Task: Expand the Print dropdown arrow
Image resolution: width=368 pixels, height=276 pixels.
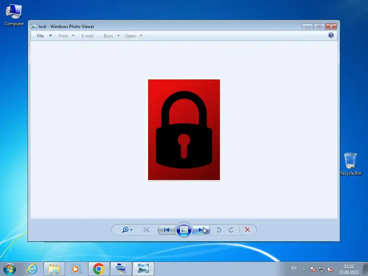Action: (73, 36)
